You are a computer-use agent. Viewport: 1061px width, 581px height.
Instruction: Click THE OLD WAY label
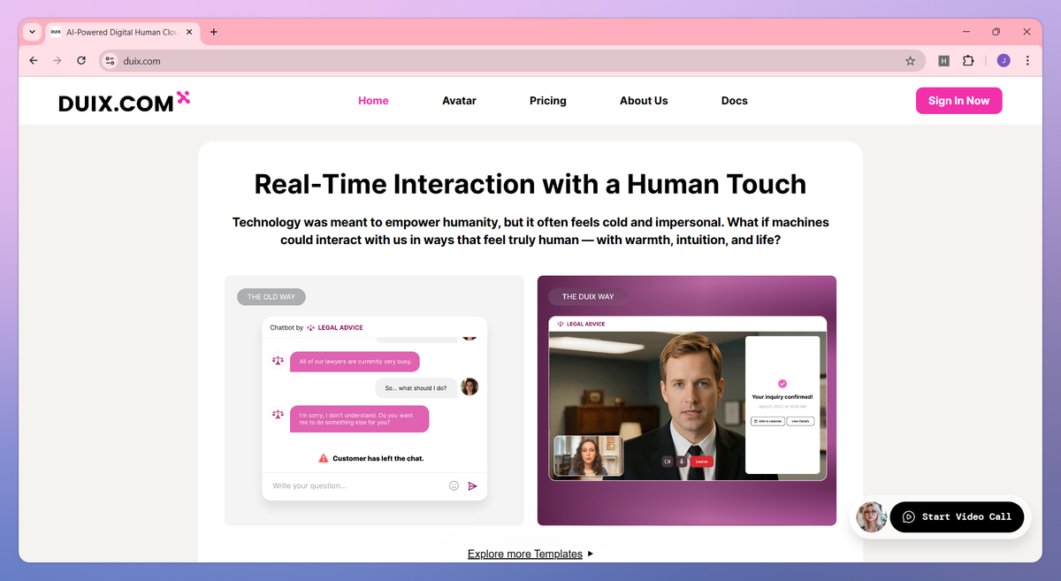click(271, 297)
